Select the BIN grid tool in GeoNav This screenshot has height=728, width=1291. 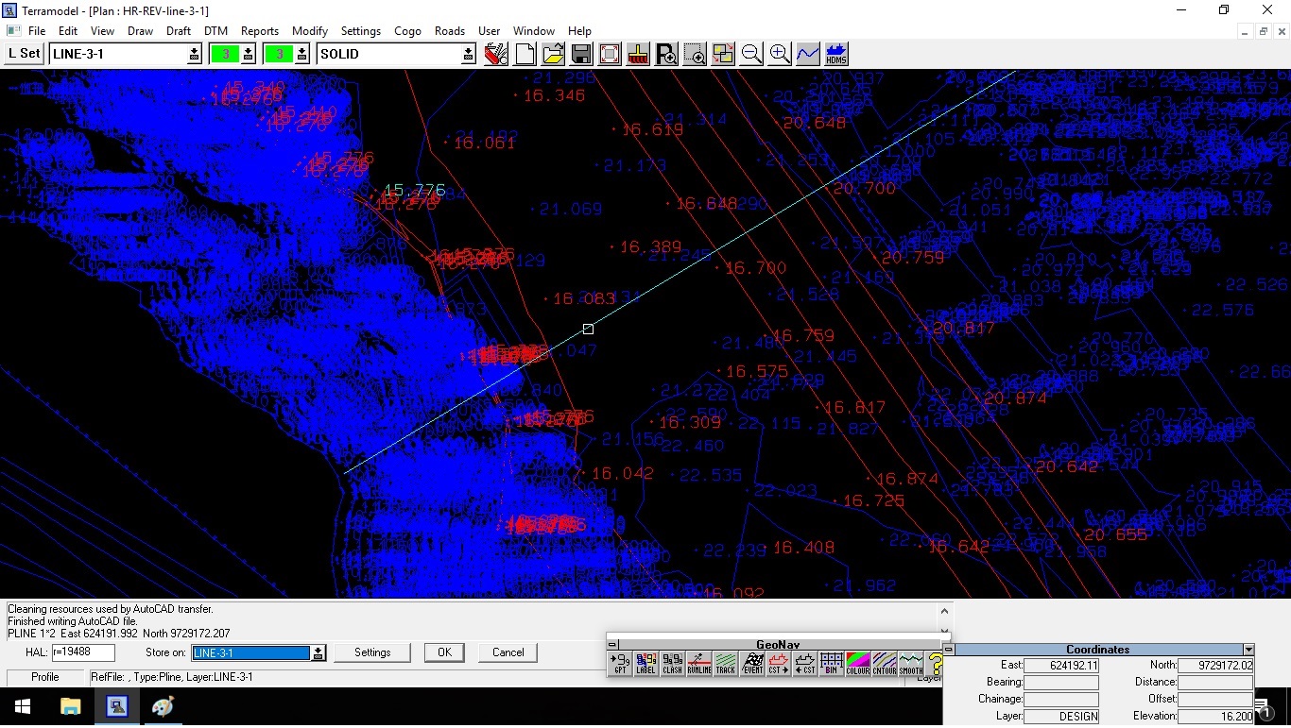coord(832,663)
